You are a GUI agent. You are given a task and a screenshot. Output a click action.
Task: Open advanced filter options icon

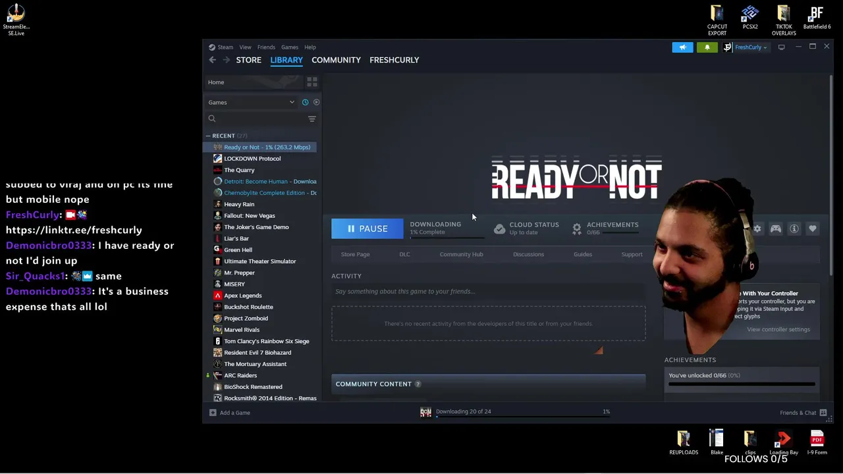pos(312,119)
